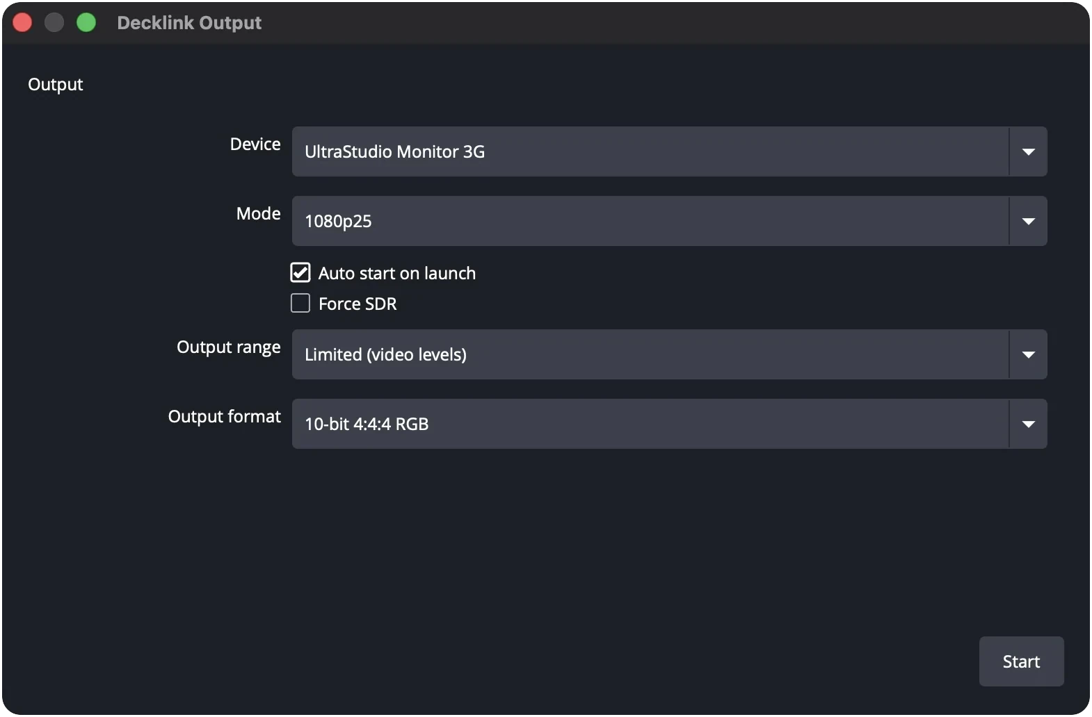This screenshot has width=1092, height=717.
Task: Open the Device dropdown showing UltraStudio Monitor 3G
Action: point(669,151)
